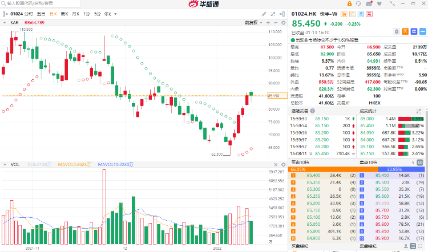Viewport: 428px width, 252px height.
Task: Click the blue 卖 sell button
Action: point(414,31)
